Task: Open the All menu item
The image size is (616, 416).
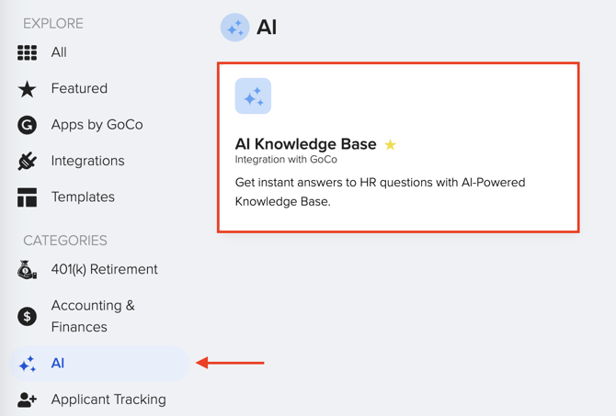Action: tap(59, 52)
